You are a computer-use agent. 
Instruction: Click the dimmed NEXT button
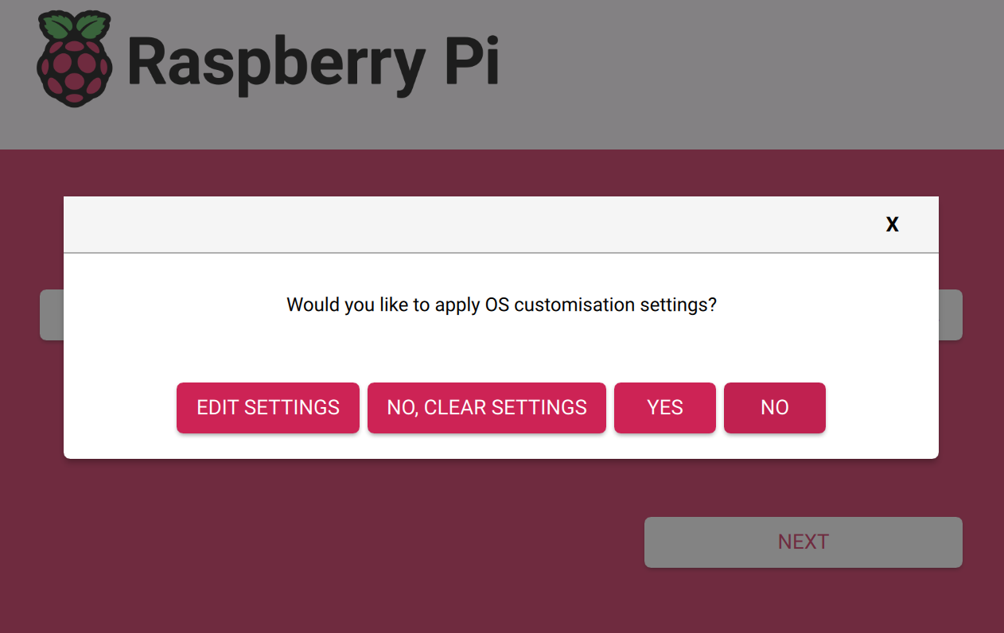pyautogui.click(x=804, y=542)
